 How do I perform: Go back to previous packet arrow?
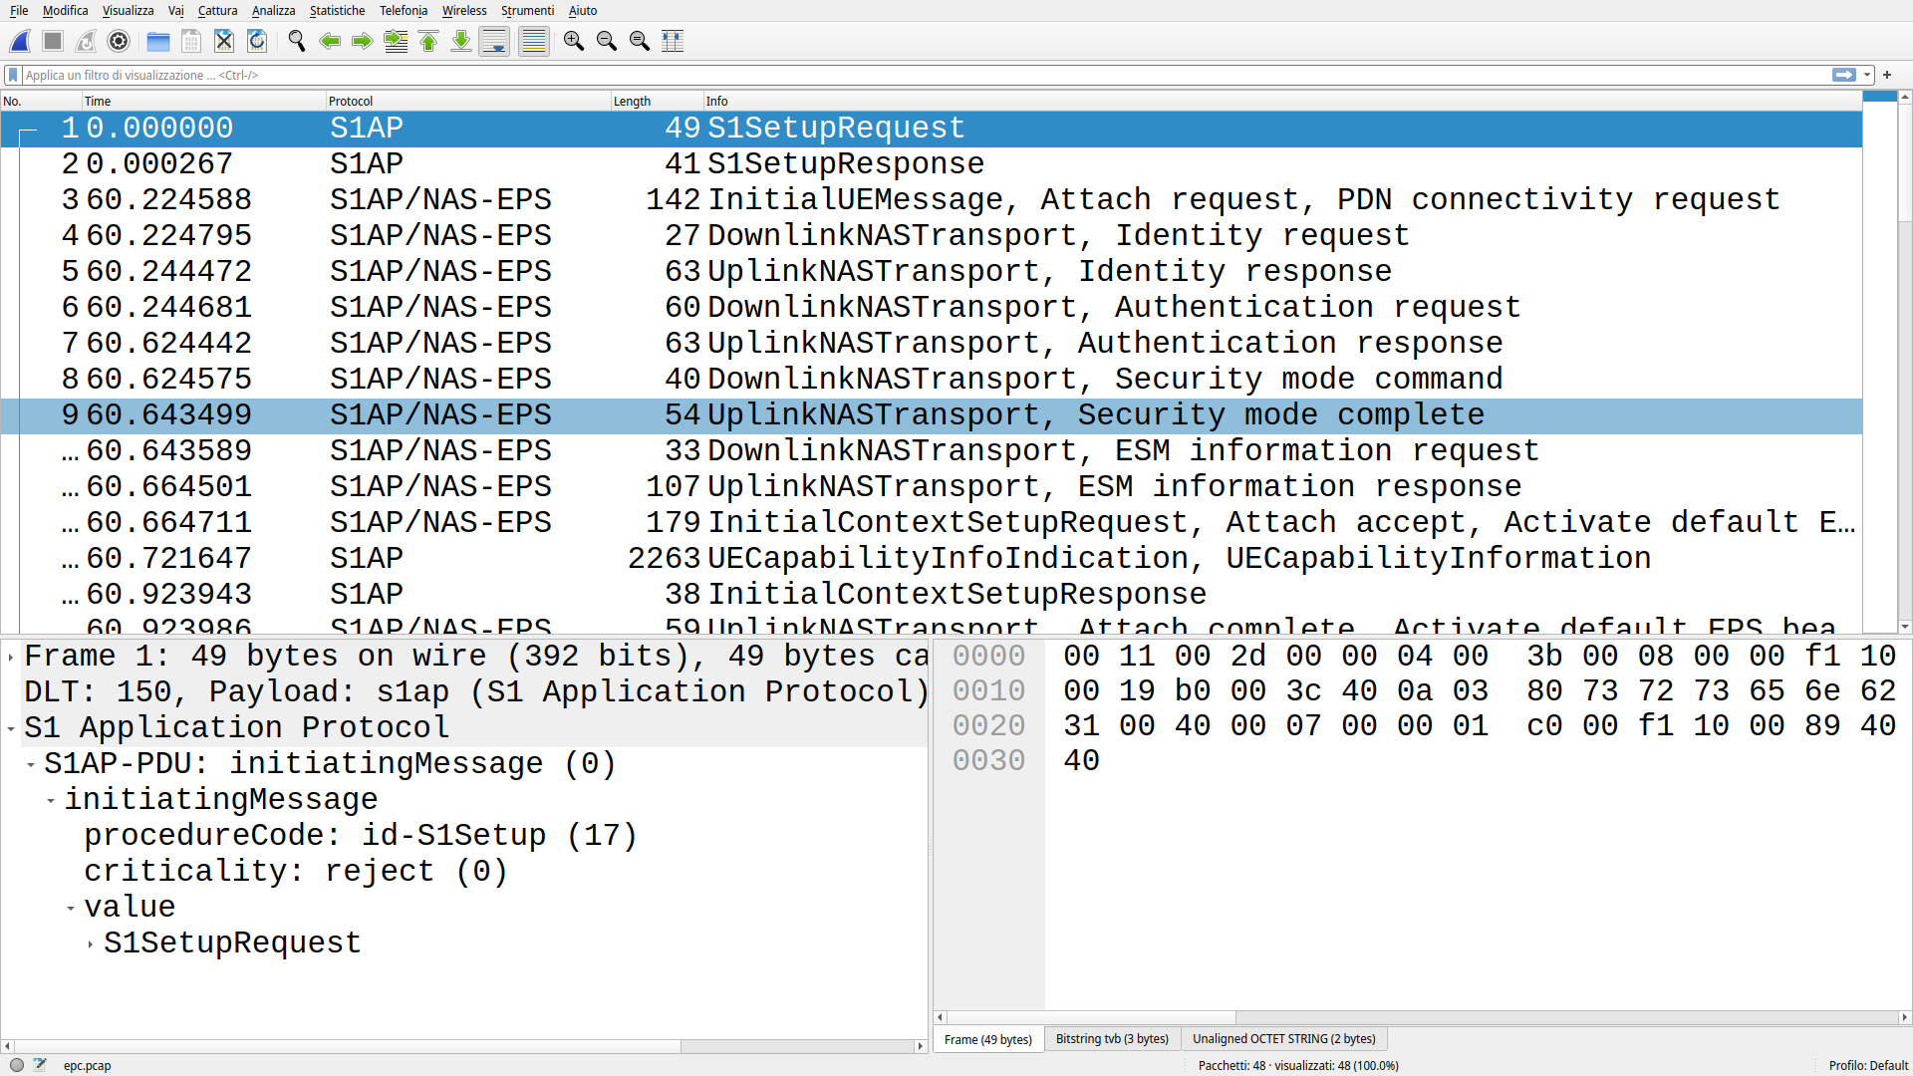point(329,41)
